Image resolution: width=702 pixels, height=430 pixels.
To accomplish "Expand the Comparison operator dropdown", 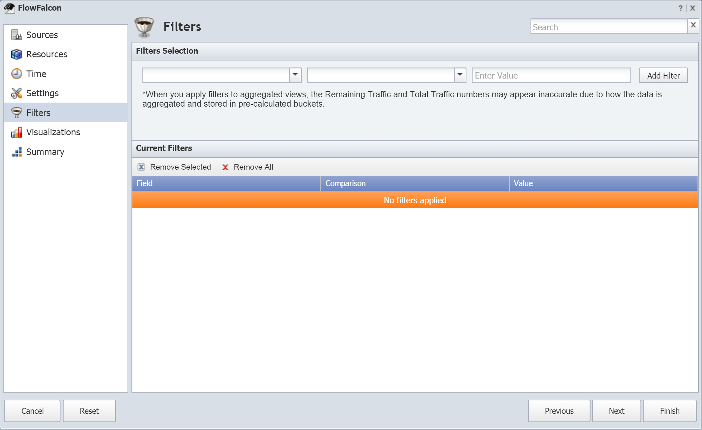I will coord(460,75).
